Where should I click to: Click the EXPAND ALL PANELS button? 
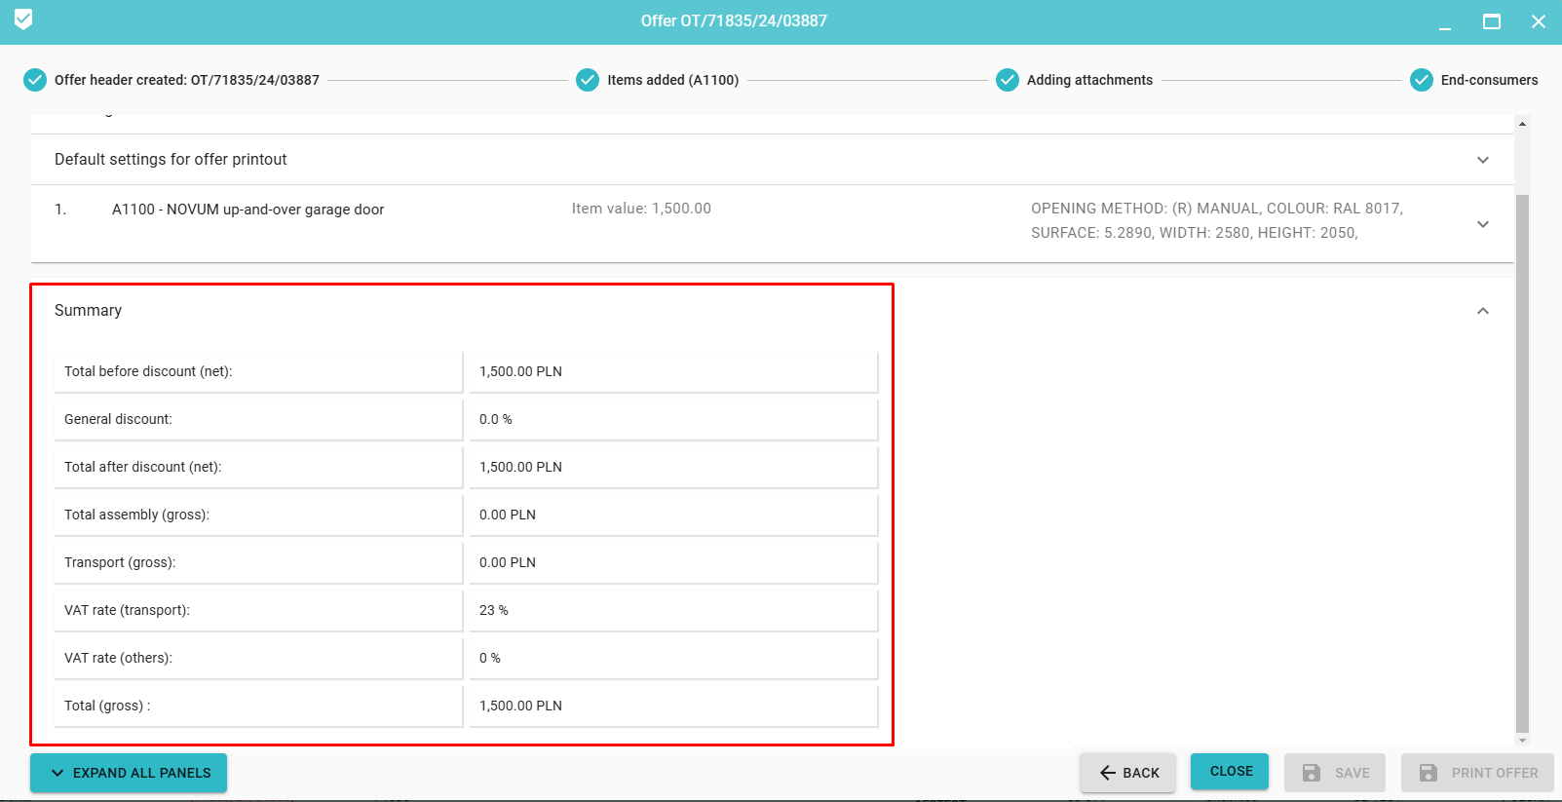point(129,773)
